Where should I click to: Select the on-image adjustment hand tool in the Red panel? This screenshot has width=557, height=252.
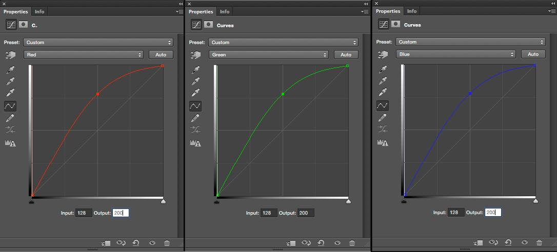tap(11, 55)
